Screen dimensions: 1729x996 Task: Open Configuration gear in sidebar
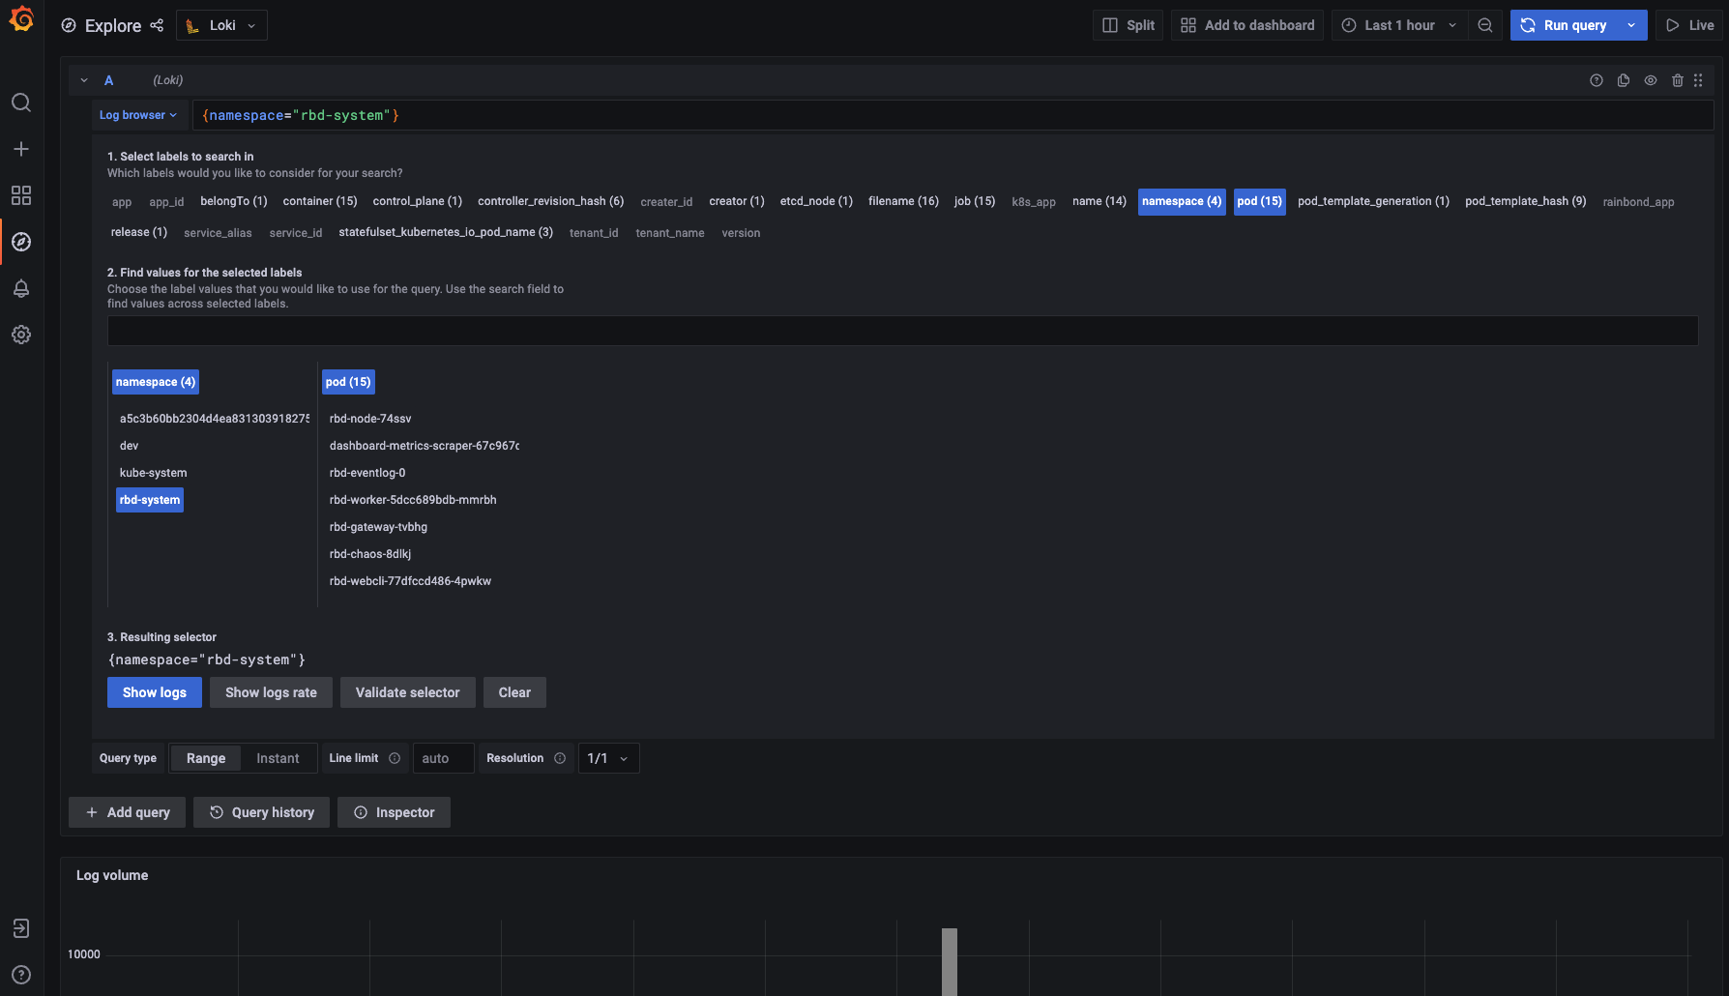(21, 335)
